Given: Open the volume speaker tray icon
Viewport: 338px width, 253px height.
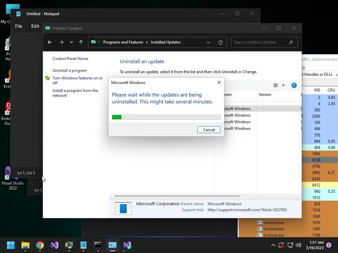Looking at the screenshot, I should [298, 245].
